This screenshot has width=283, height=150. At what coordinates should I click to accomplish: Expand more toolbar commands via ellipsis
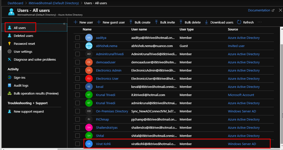[260, 22]
